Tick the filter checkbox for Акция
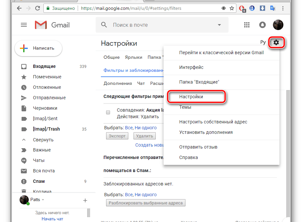The width and height of the screenshot is (302, 222). tap(108, 112)
